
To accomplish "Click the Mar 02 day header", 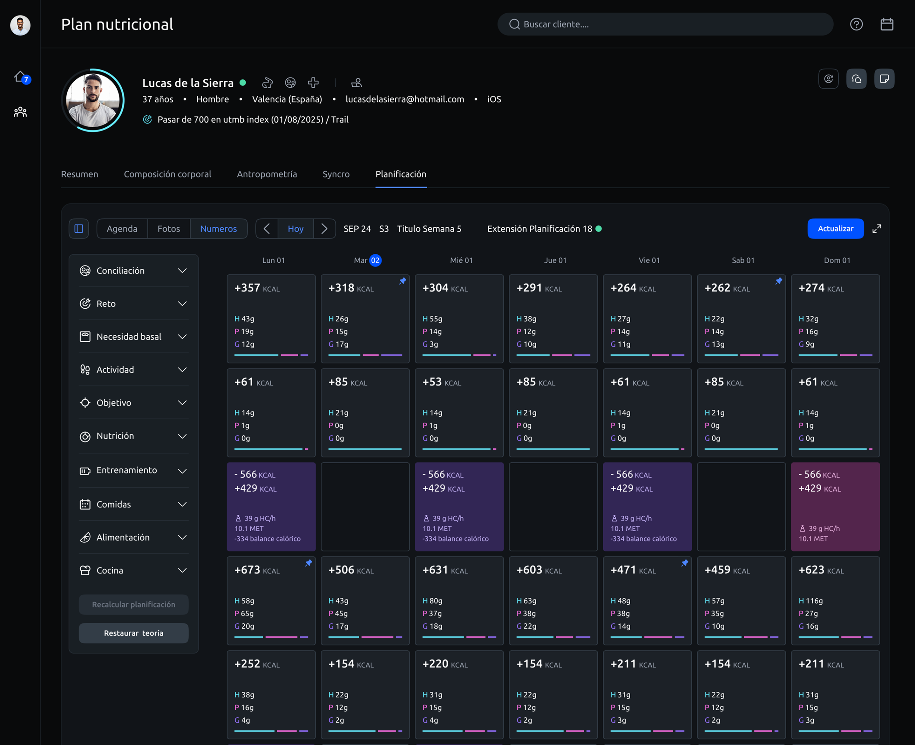I will click(367, 260).
